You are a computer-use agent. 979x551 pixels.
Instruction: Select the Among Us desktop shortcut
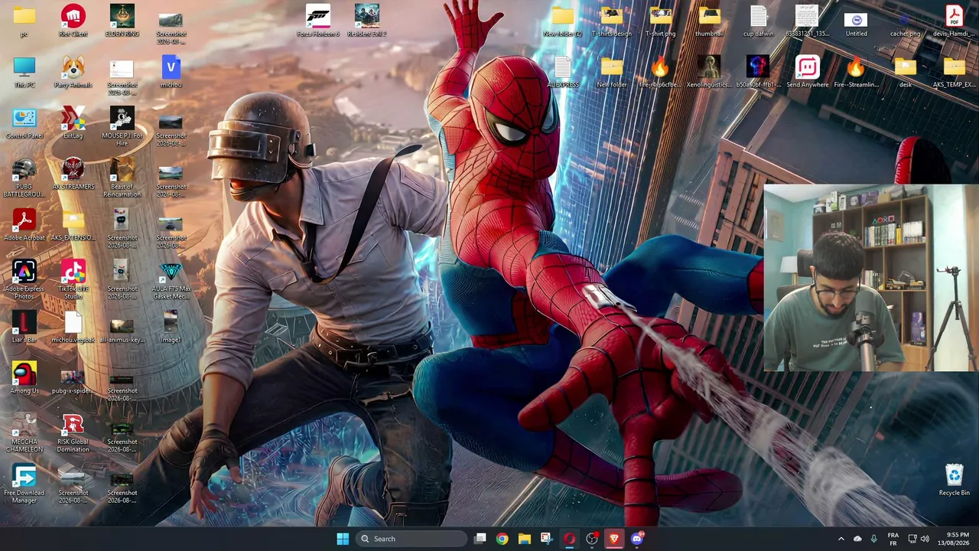coord(24,379)
